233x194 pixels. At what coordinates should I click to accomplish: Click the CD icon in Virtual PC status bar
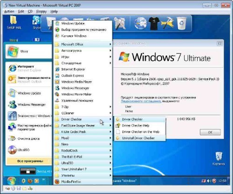(x=13, y=188)
